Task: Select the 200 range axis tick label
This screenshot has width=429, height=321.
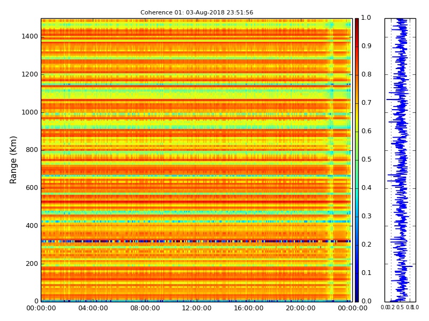Action: (x=32, y=264)
